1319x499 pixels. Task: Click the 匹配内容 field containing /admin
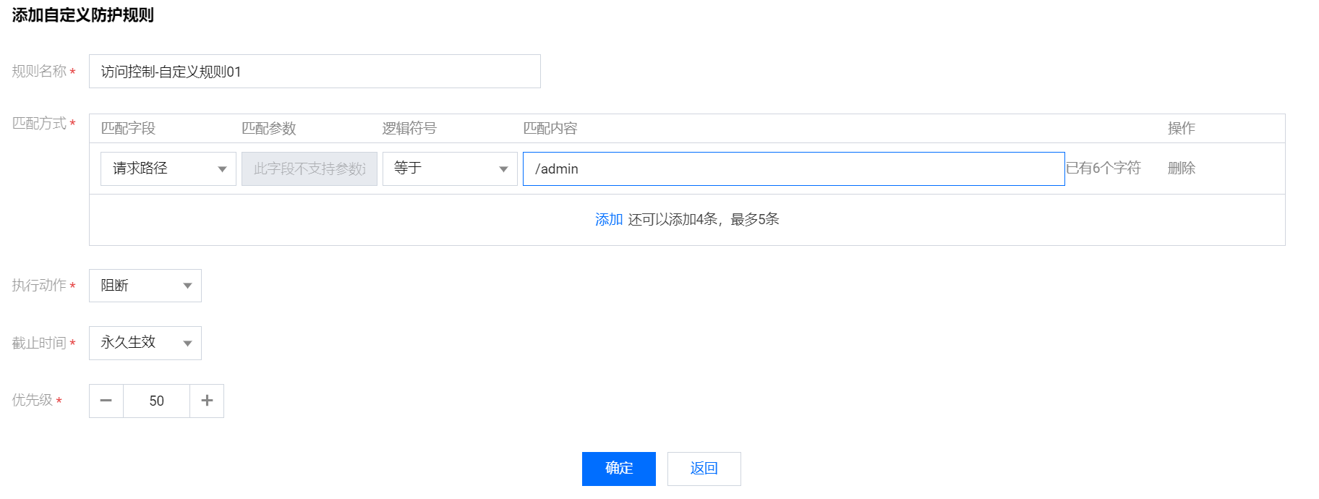pos(793,169)
